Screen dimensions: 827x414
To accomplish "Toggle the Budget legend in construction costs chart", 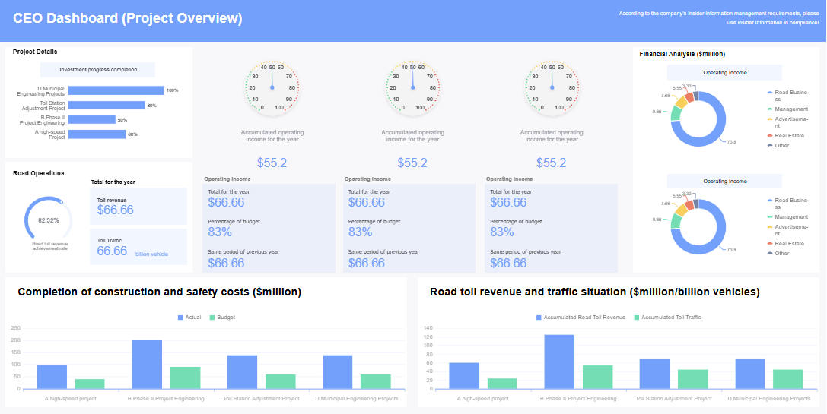I will pyautogui.click(x=222, y=318).
